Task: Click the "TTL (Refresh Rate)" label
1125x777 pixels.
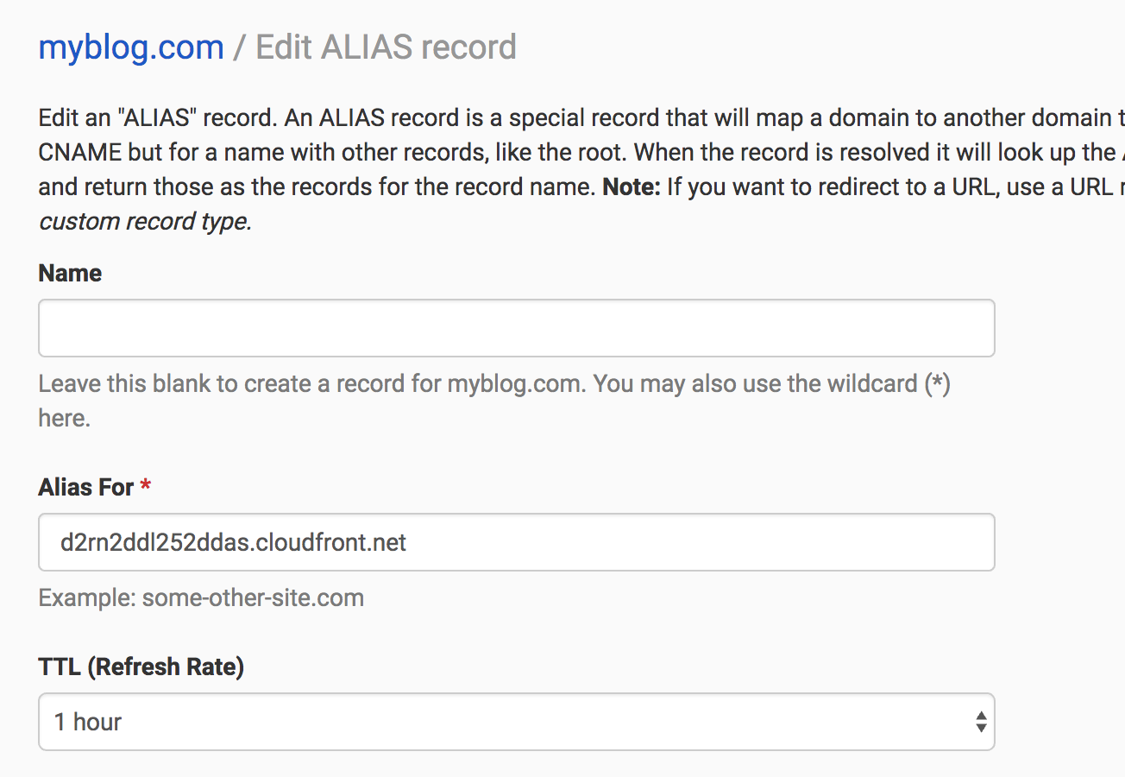Action: click(141, 666)
